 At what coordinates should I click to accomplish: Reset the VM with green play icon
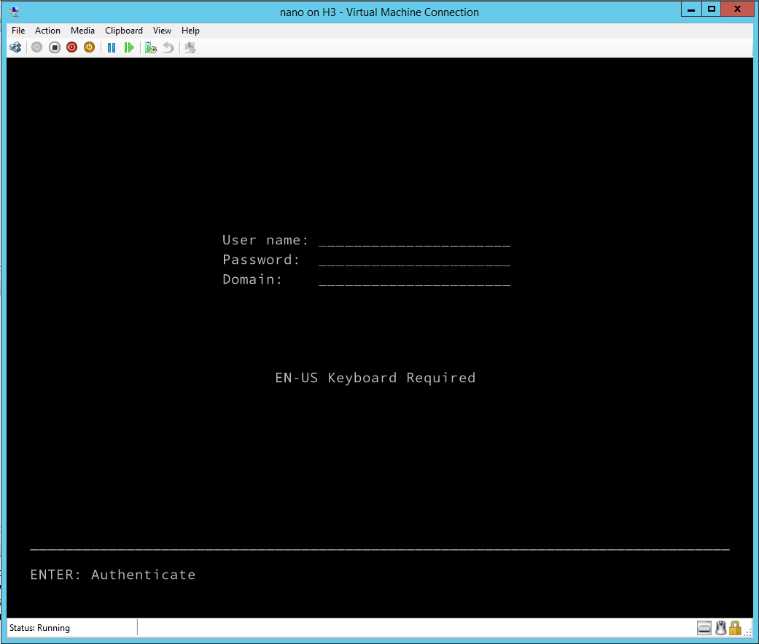click(129, 47)
